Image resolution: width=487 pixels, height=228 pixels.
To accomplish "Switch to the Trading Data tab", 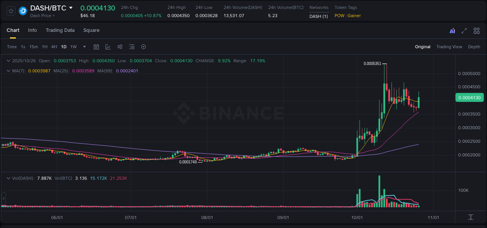I will tap(60, 30).
